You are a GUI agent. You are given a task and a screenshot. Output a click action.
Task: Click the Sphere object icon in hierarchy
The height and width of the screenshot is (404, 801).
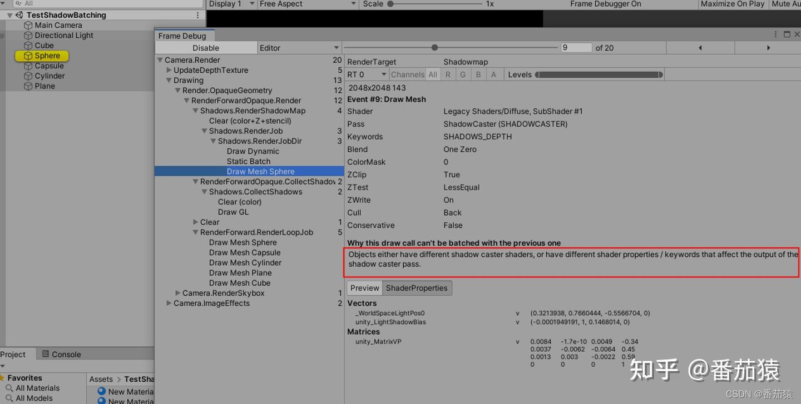click(28, 56)
